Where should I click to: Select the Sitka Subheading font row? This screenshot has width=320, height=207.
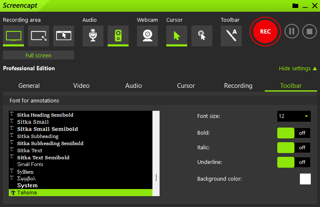pos(80,136)
